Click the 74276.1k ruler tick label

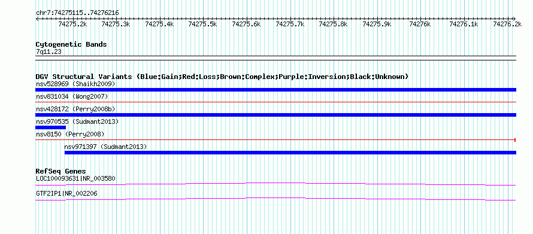click(464, 25)
